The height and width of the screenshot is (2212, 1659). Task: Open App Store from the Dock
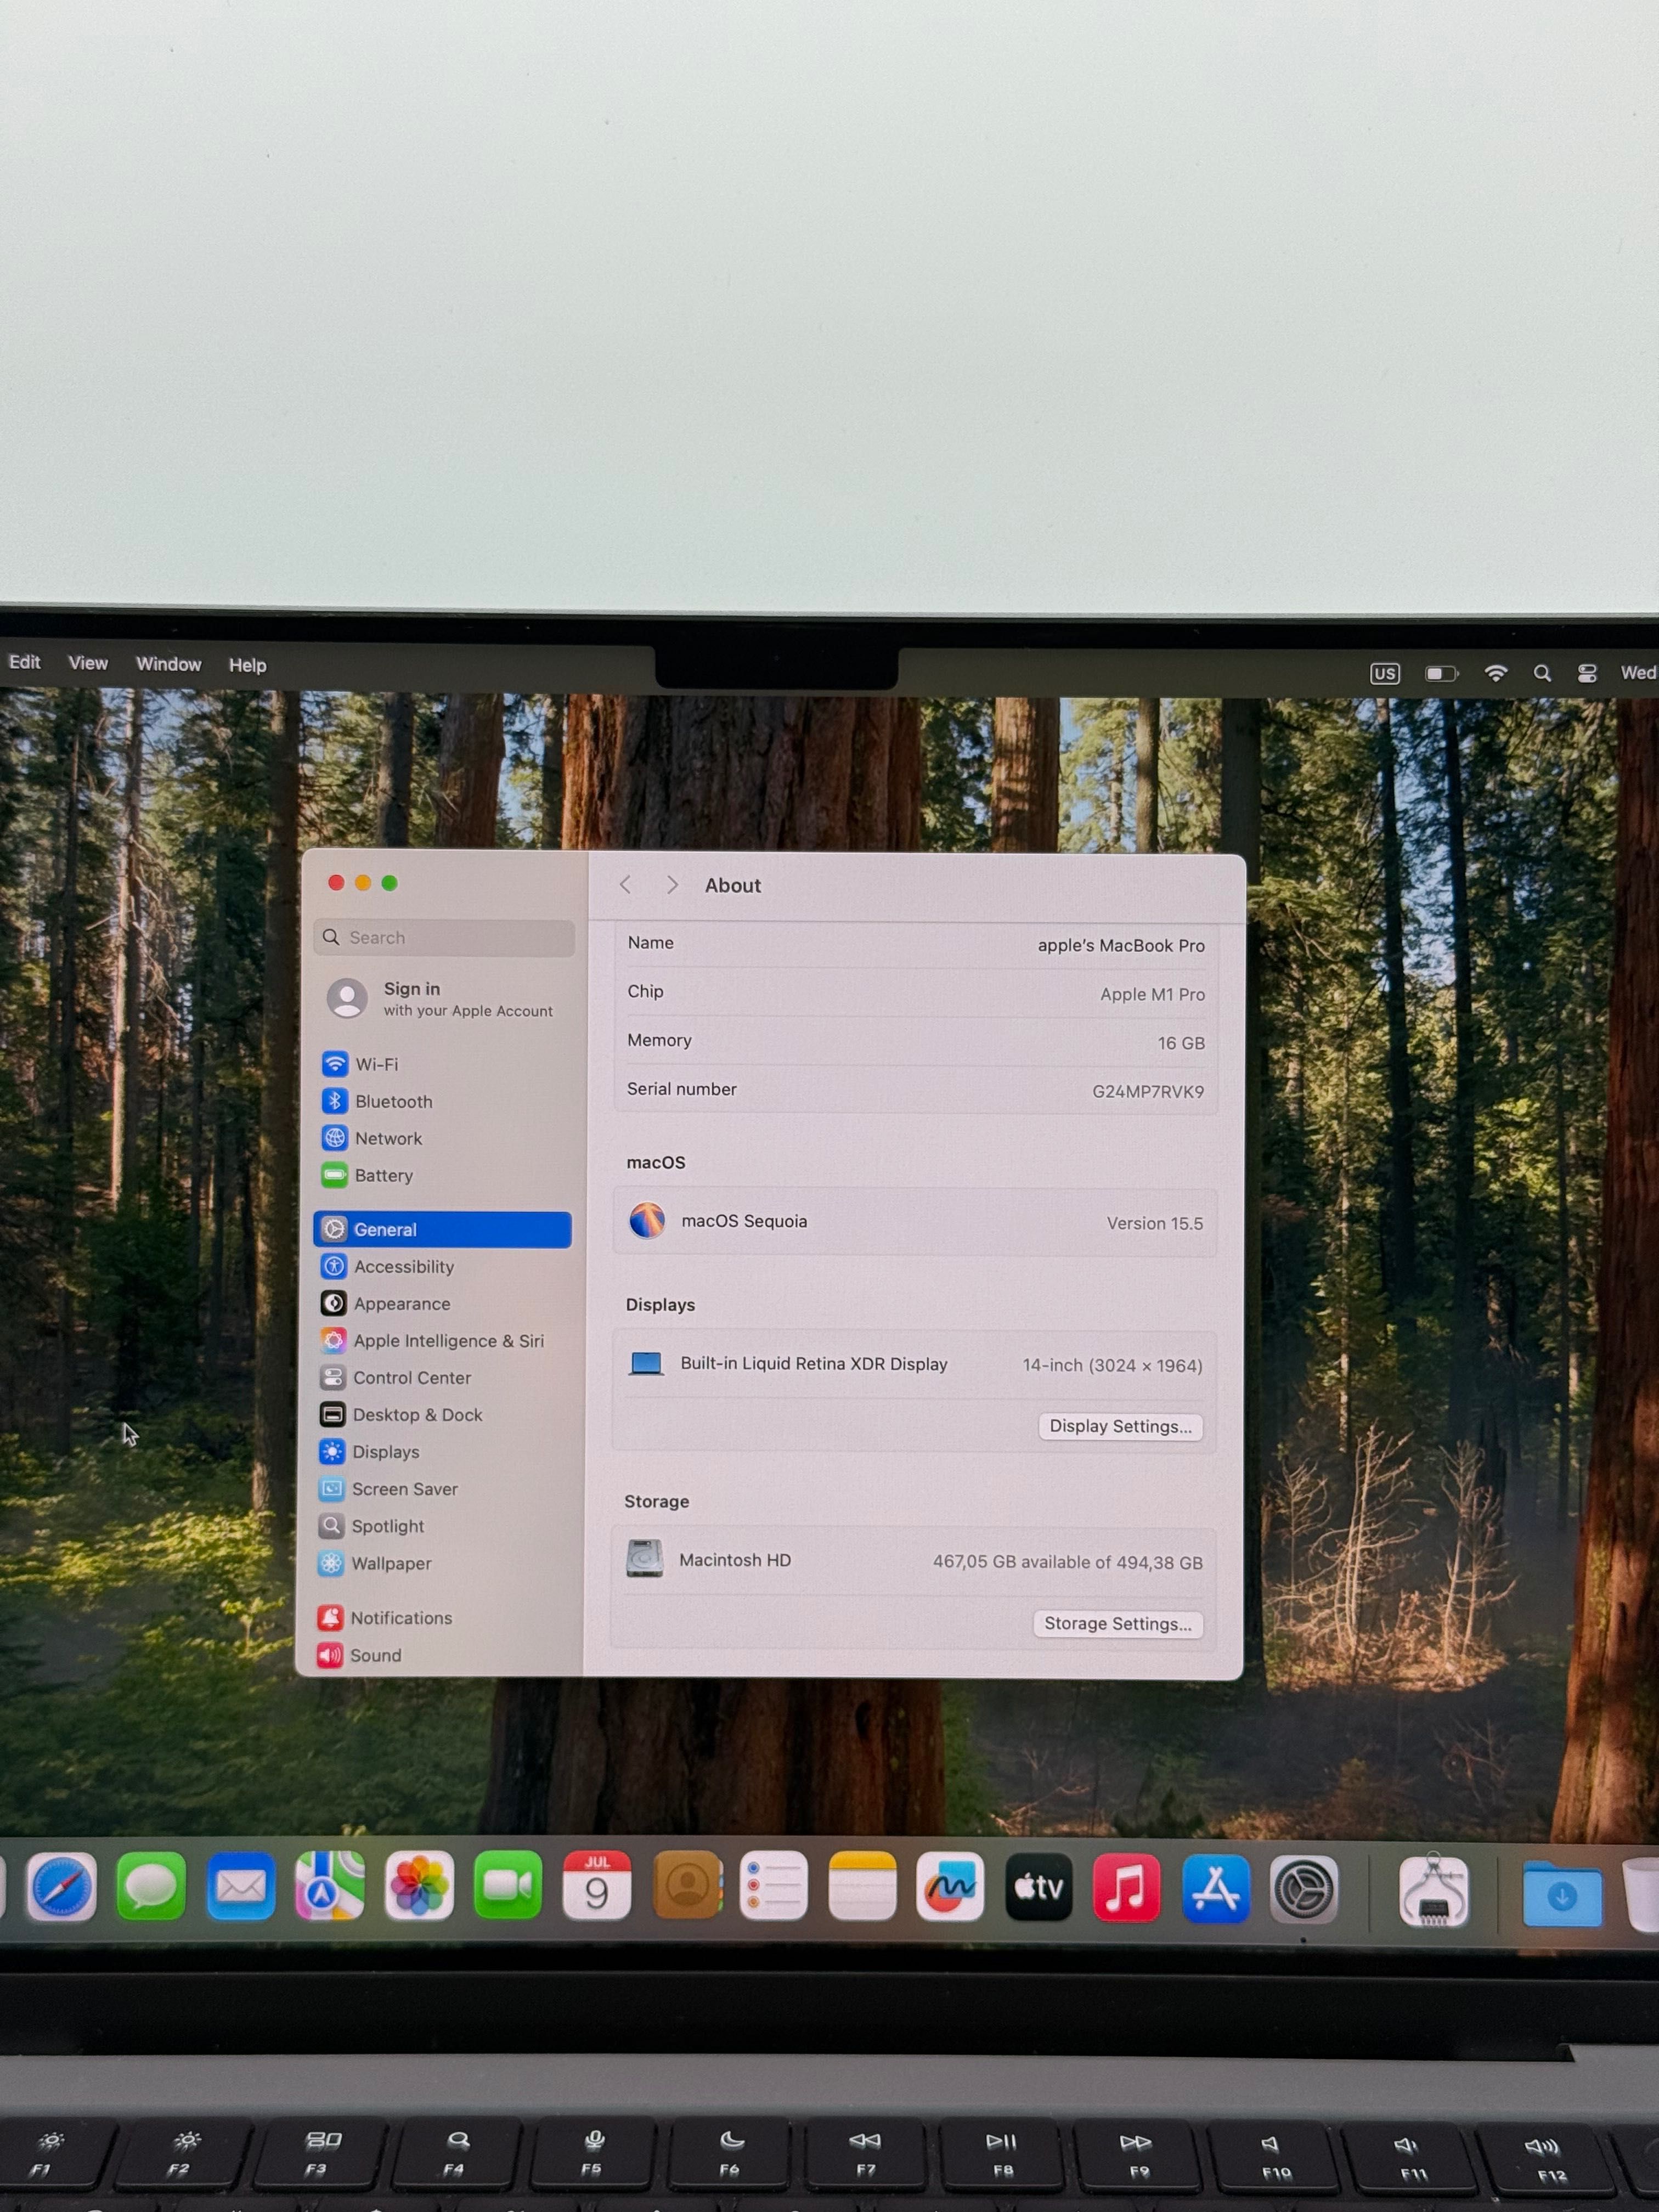pos(1216,1888)
